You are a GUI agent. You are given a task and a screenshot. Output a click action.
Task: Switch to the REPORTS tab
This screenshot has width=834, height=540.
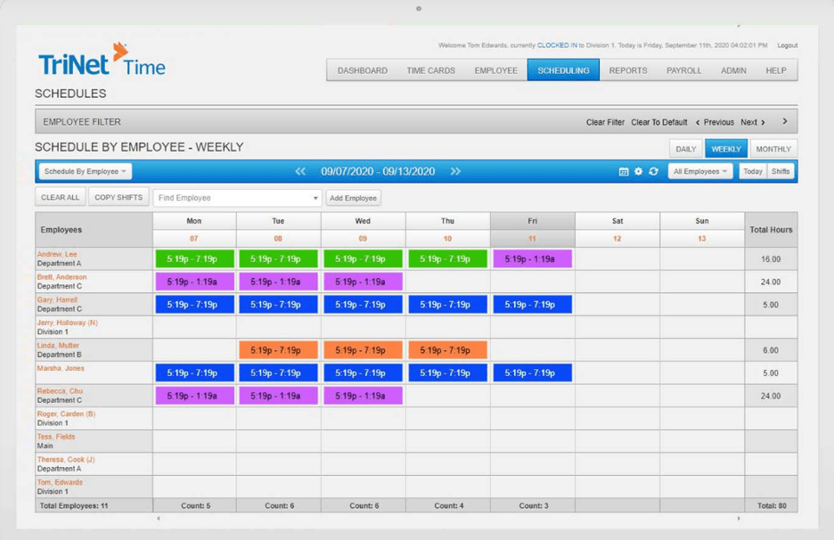(x=628, y=70)
